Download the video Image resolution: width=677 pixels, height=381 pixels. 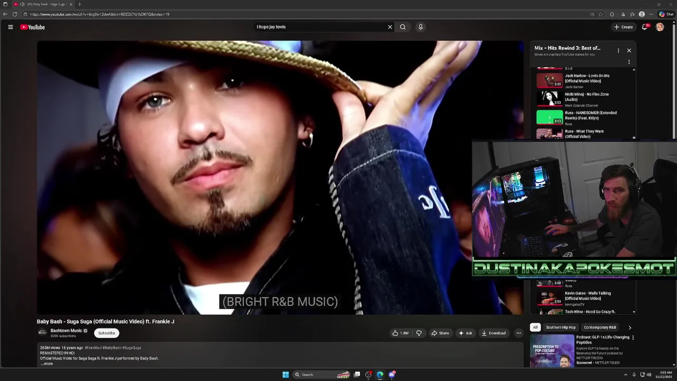(493, 333)
